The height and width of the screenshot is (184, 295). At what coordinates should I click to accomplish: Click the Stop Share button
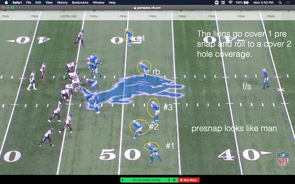click(188, 180)
